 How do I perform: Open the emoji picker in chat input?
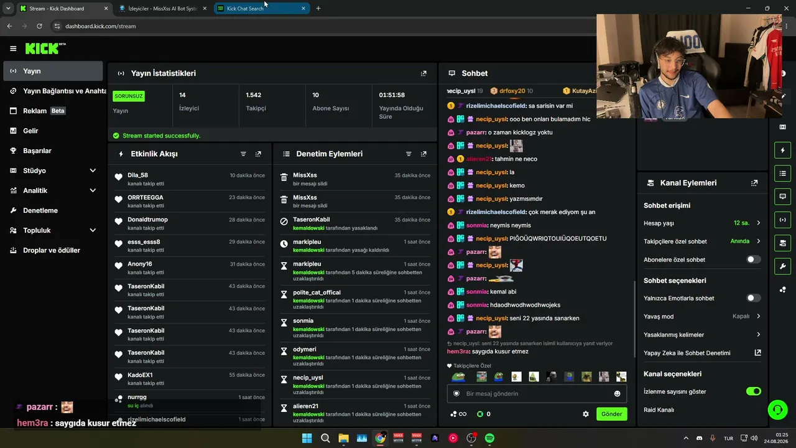pyautogui.click(x=617, y=393)
